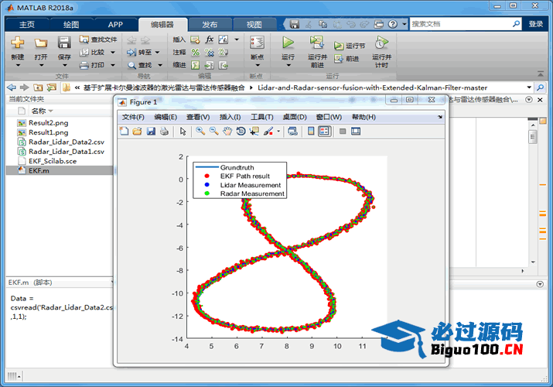Select the Brush data tool
The image size is (553, 387).
[268, 132]
